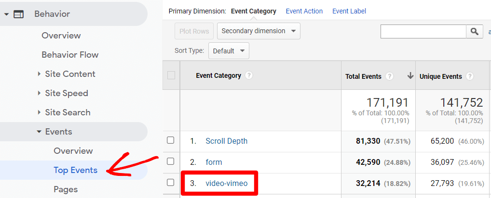Click the 65,200 unique events cell
491x198 pixels.
pos(442,141)
